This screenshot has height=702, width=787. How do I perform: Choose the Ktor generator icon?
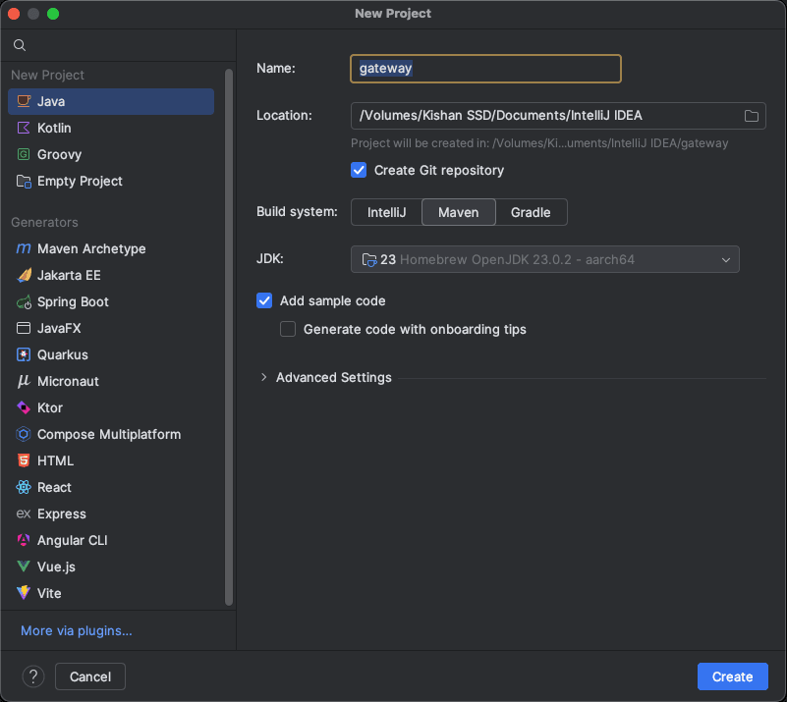pyautogui.click(x=24, y=407)
